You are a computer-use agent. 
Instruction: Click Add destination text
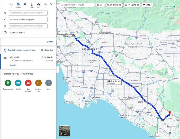point(17,33)
